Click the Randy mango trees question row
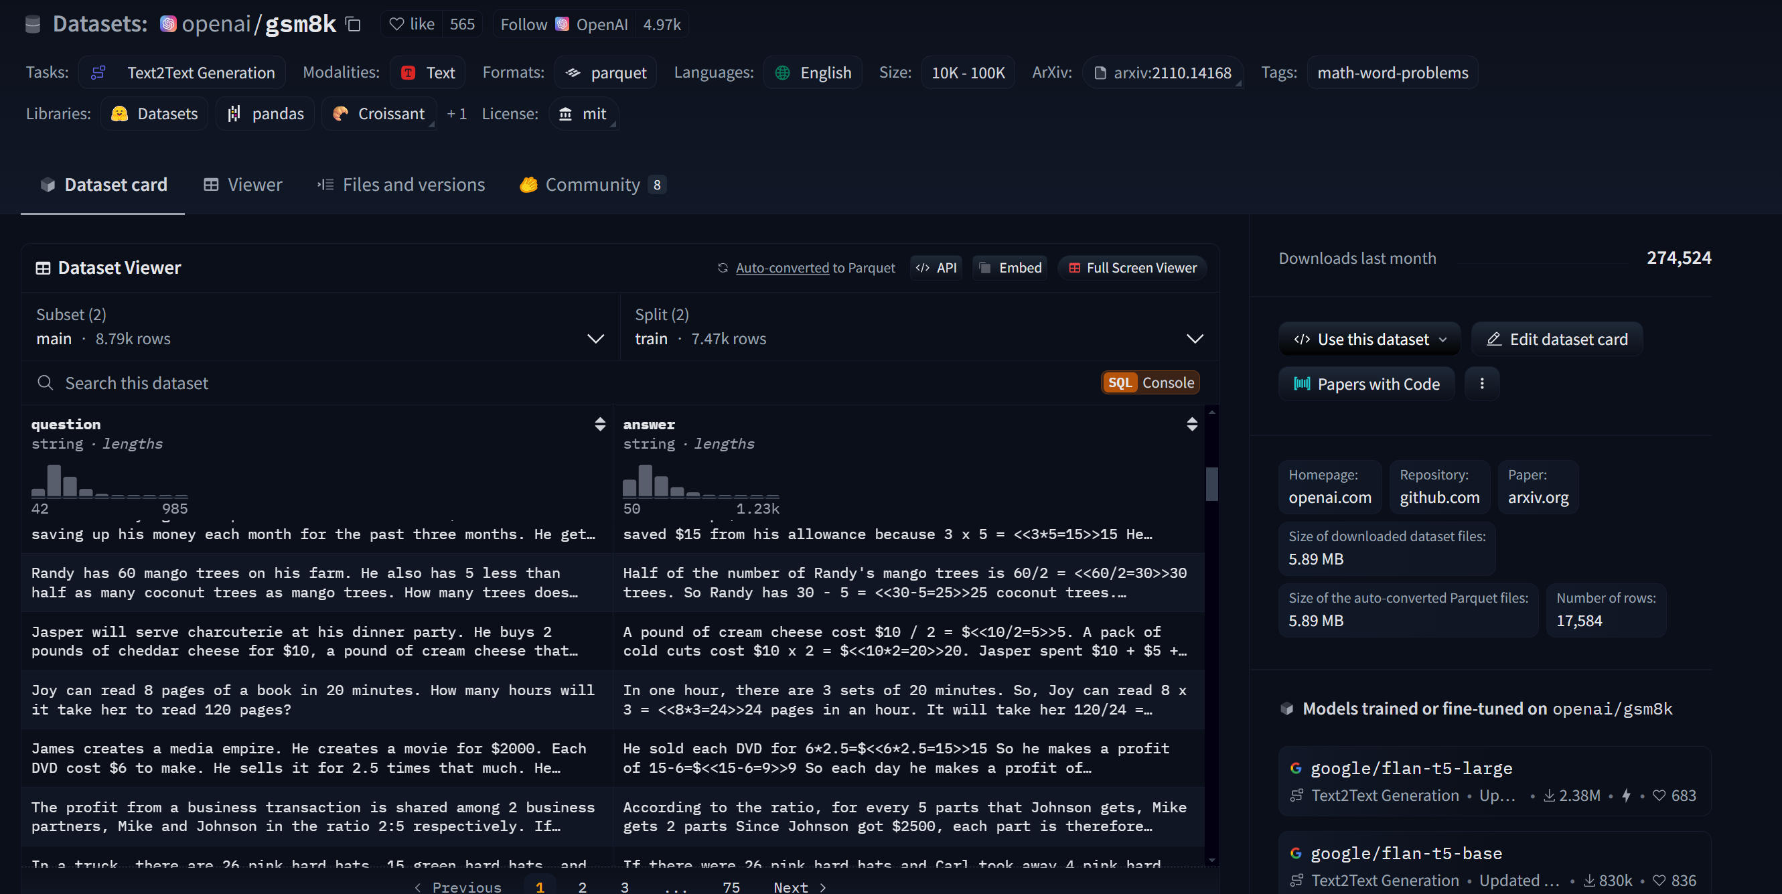Viewport: 1782px width, 894px height. click(x=317, y=583)
